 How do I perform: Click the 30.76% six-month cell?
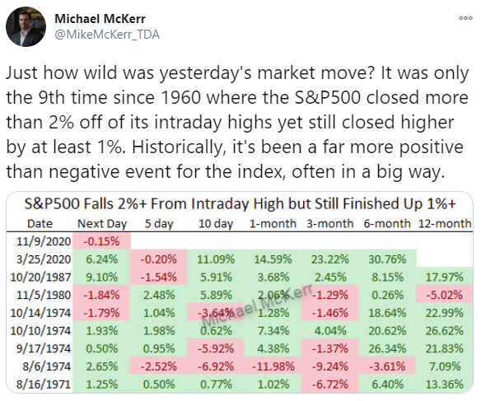387,259
